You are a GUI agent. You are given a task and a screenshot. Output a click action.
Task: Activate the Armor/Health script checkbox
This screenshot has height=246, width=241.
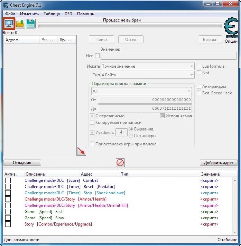(x=8, y=199)
